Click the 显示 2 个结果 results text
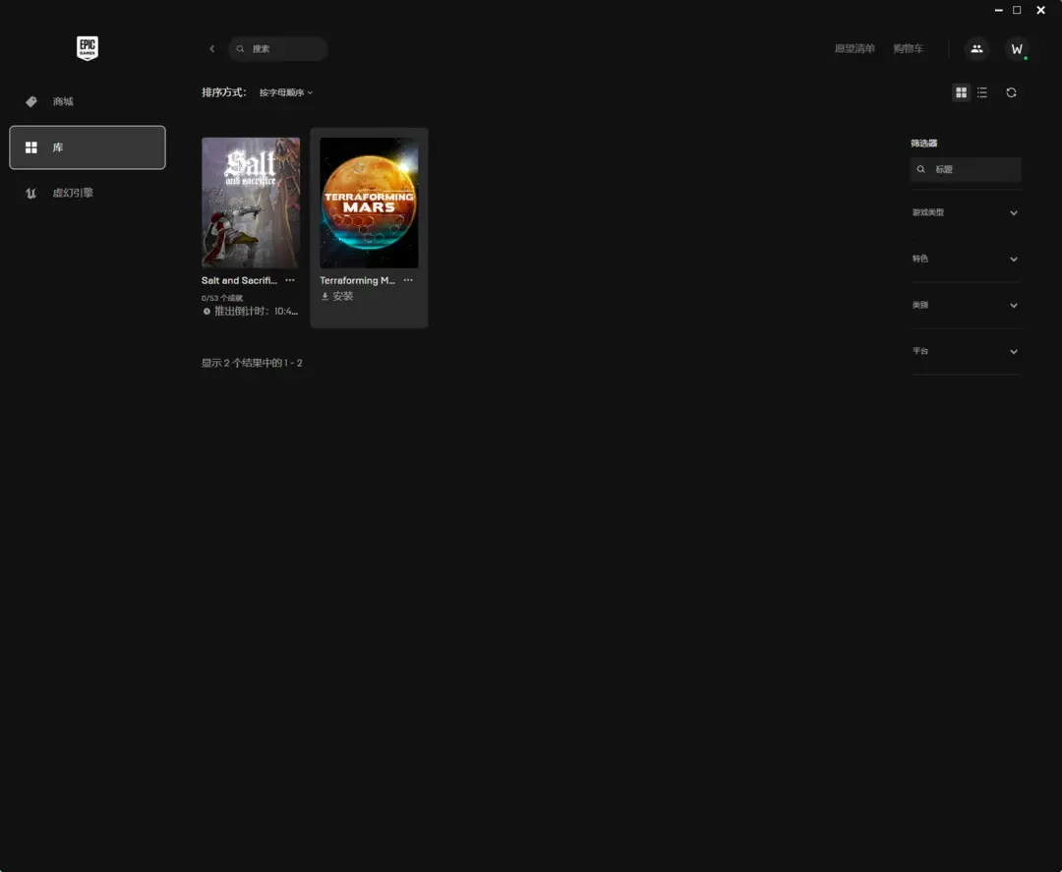Screen dimensions: 1062x872 coord(252,363)
